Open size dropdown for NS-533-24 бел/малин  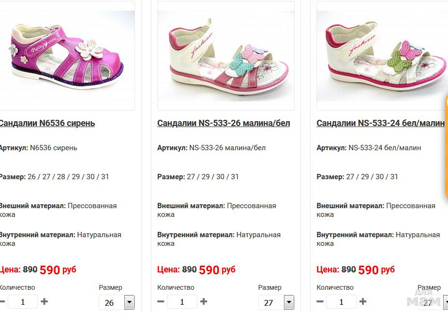coord(441,303)
